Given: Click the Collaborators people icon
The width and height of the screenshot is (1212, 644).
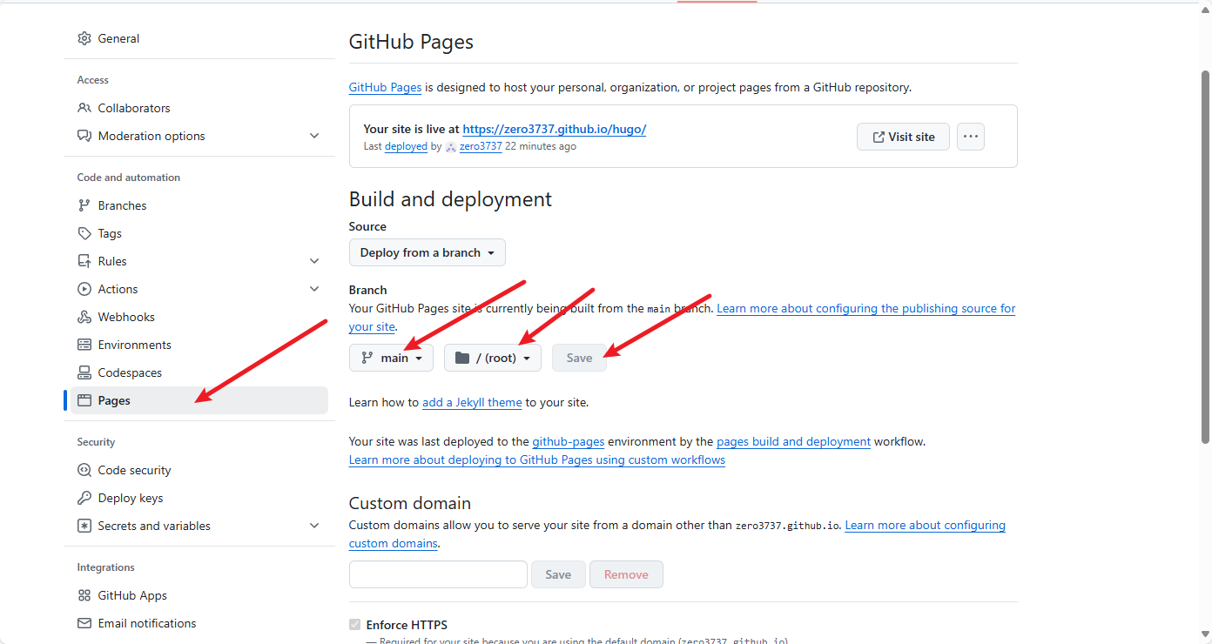Looking at the screenshot, I should [84, 108].
